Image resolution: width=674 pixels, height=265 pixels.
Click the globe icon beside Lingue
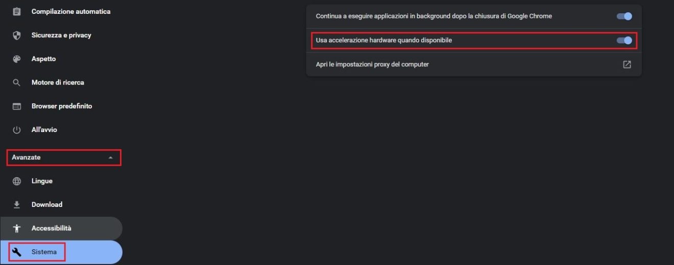click(17, 181)
